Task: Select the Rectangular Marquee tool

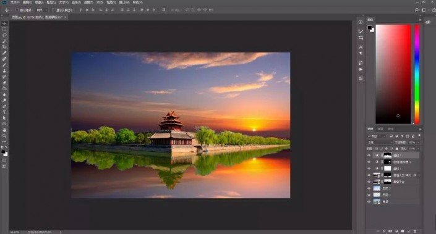Action: (x=4, y=29)
